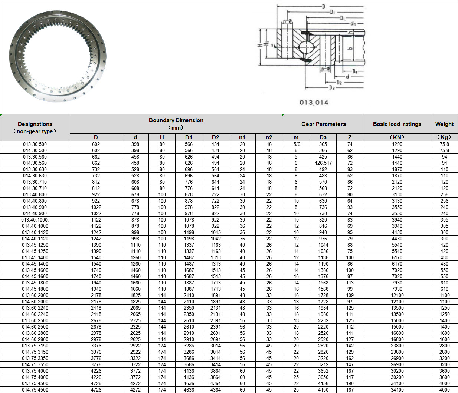The height and width of the screenshot is (393, 458).
Task: Click the (KN) unit header cell
Action: point(397,137)
